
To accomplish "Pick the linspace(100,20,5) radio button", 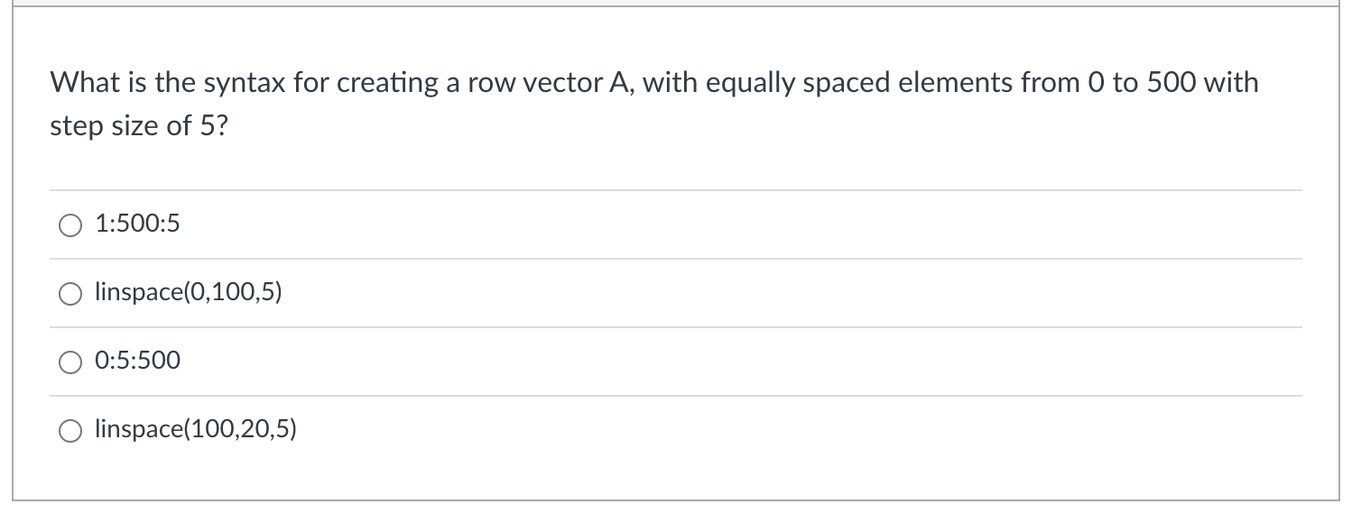I will (x=70, y=431).
